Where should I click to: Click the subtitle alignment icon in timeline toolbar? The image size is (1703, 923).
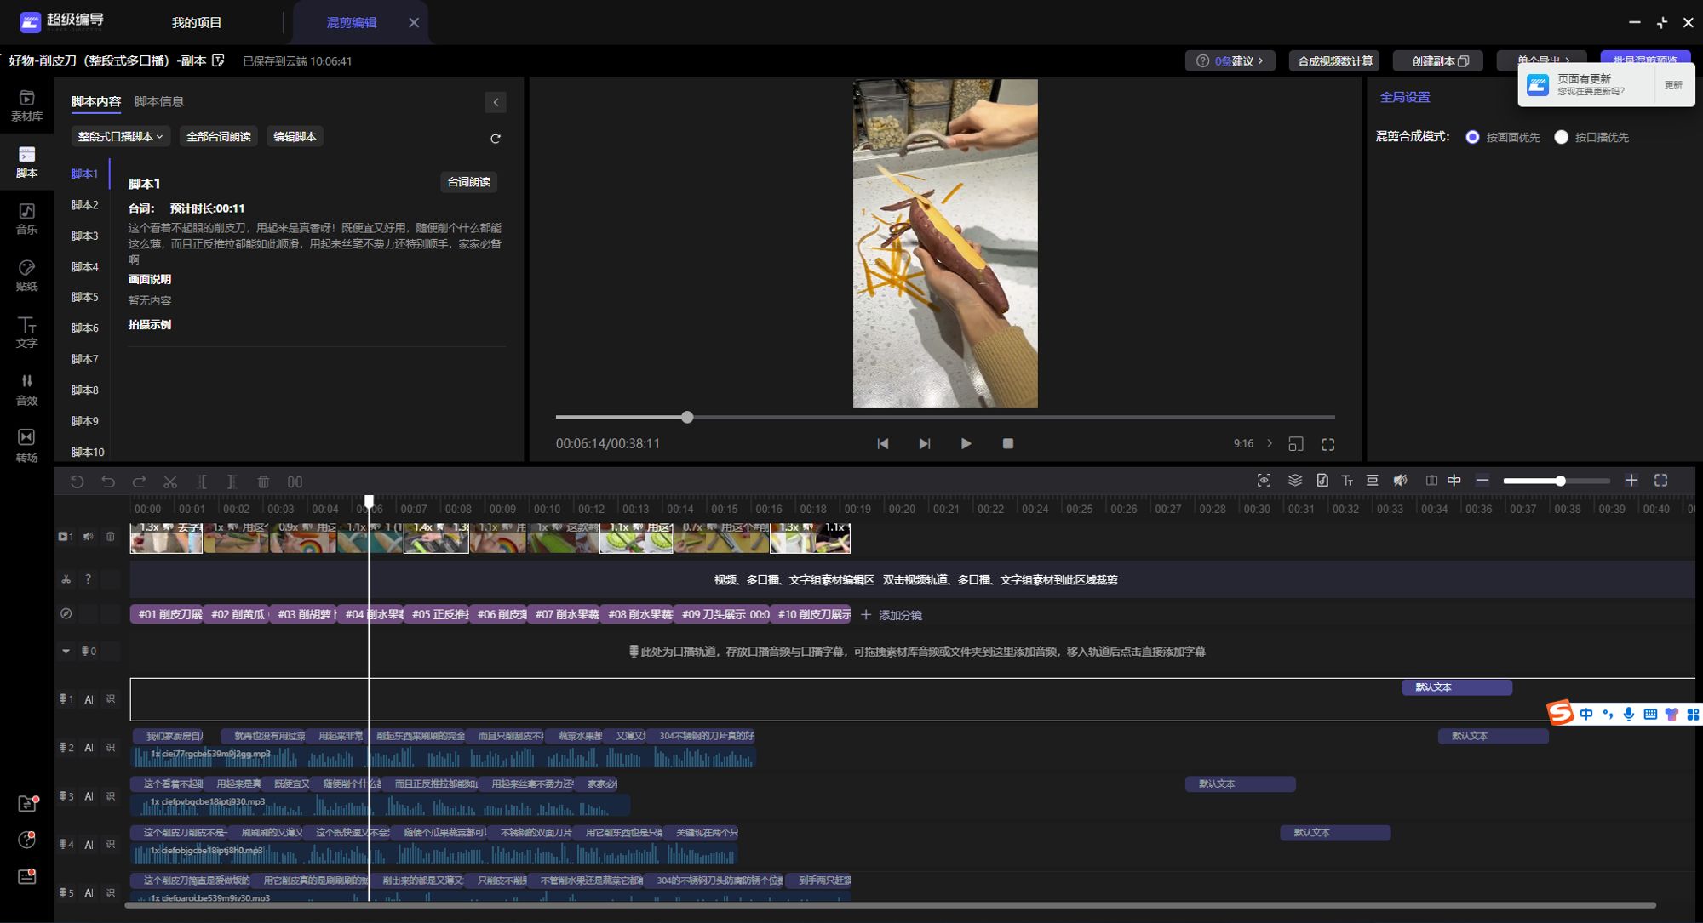pyautogui.click(x=1372, y=481)
